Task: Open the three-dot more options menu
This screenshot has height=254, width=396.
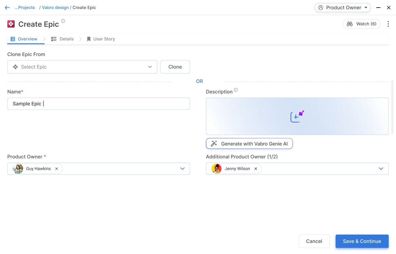Action: (x=388, y=24)
